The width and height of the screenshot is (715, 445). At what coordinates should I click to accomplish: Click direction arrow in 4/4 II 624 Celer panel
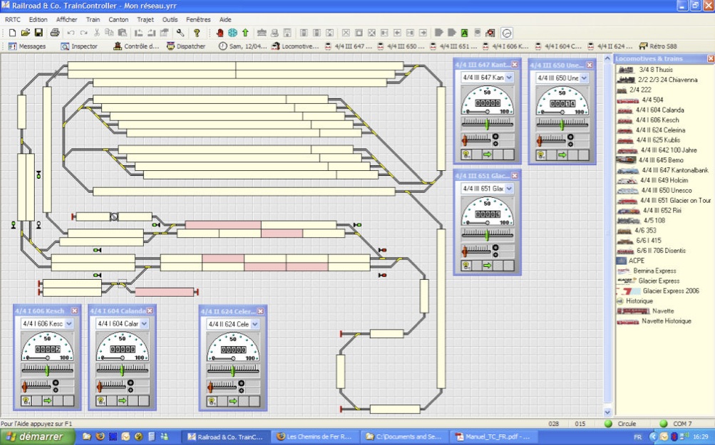pos(233,402)
